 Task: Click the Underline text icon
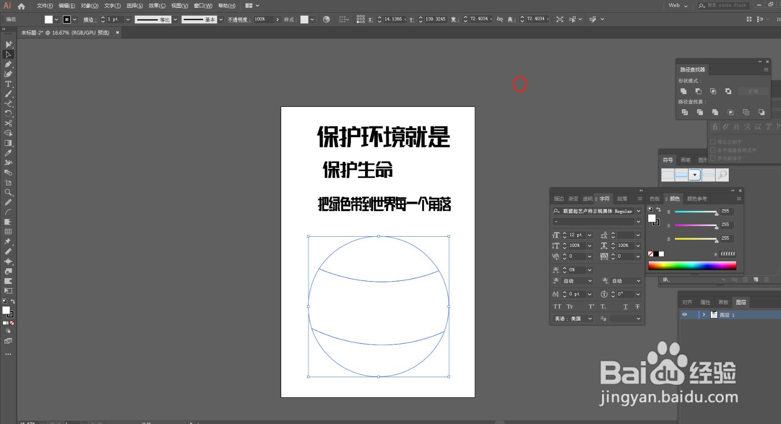point(625,306)
